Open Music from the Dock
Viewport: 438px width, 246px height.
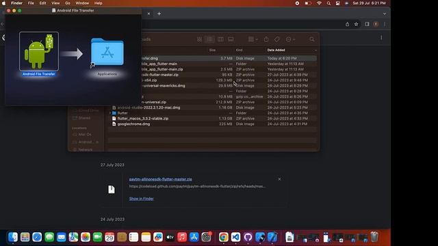tap(182, 237)
